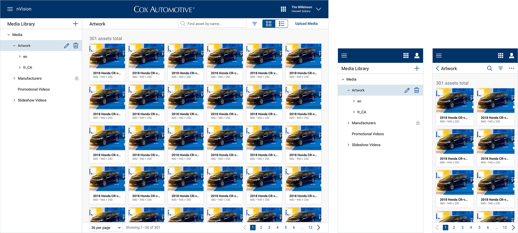Open the apps grid icon in desktop header
This screenshot has width=518, height=233.
(283, 9)
